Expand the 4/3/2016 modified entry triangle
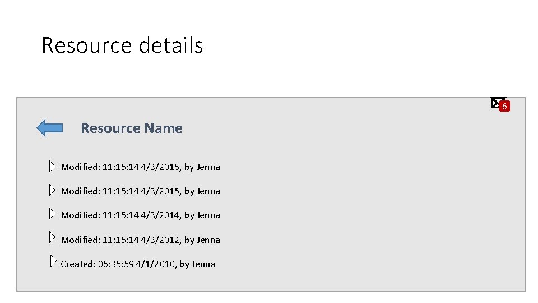This screenshot has height=303, width=538. point(52,167)
